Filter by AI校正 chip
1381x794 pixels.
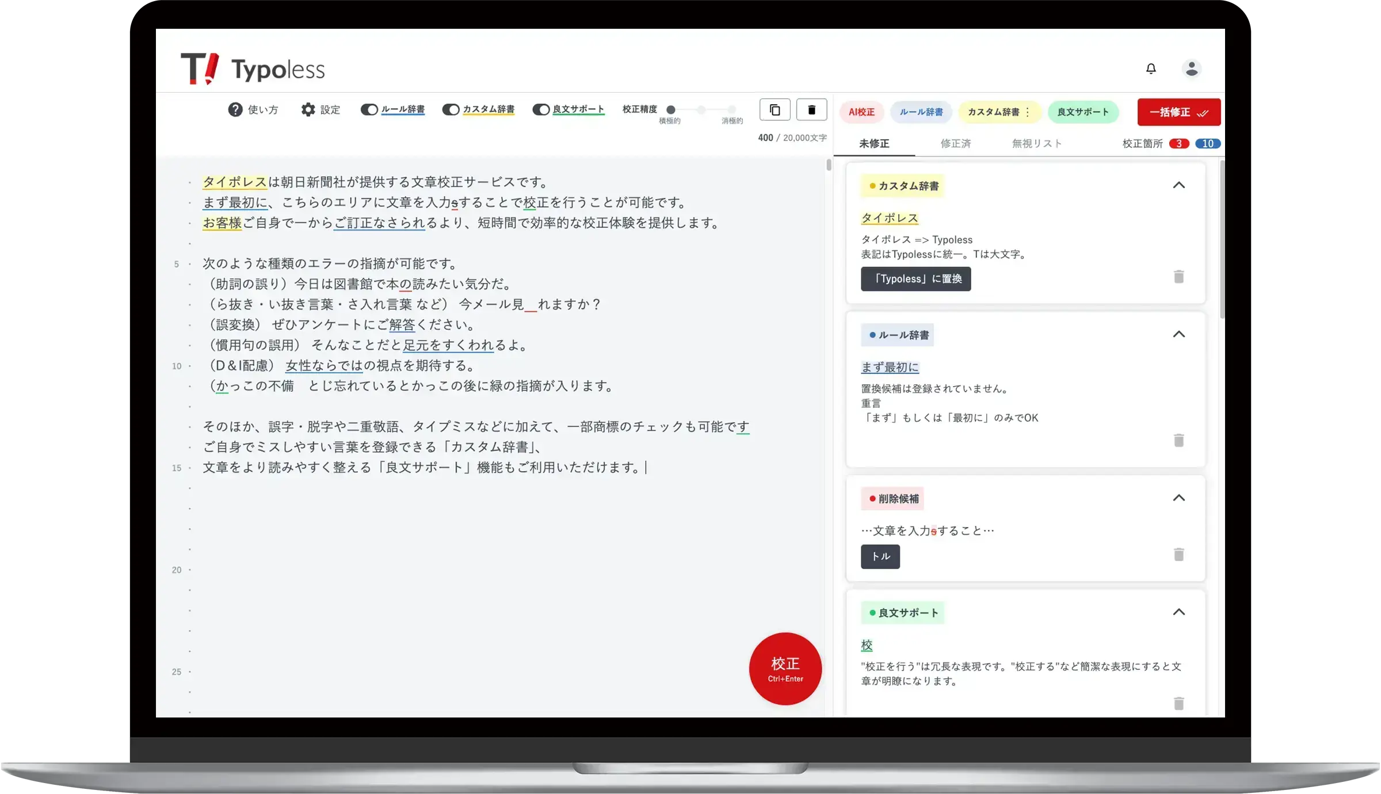(x=861, y=112)
